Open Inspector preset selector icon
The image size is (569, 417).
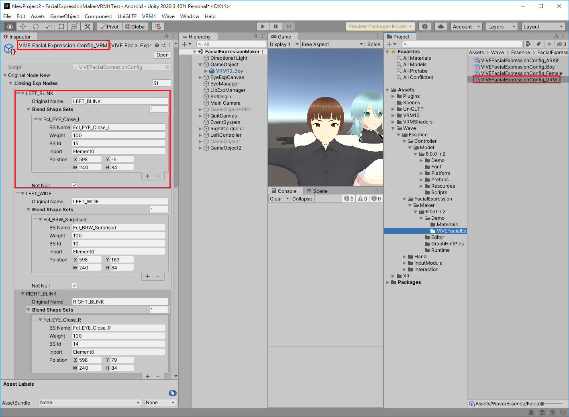[163, 45]
